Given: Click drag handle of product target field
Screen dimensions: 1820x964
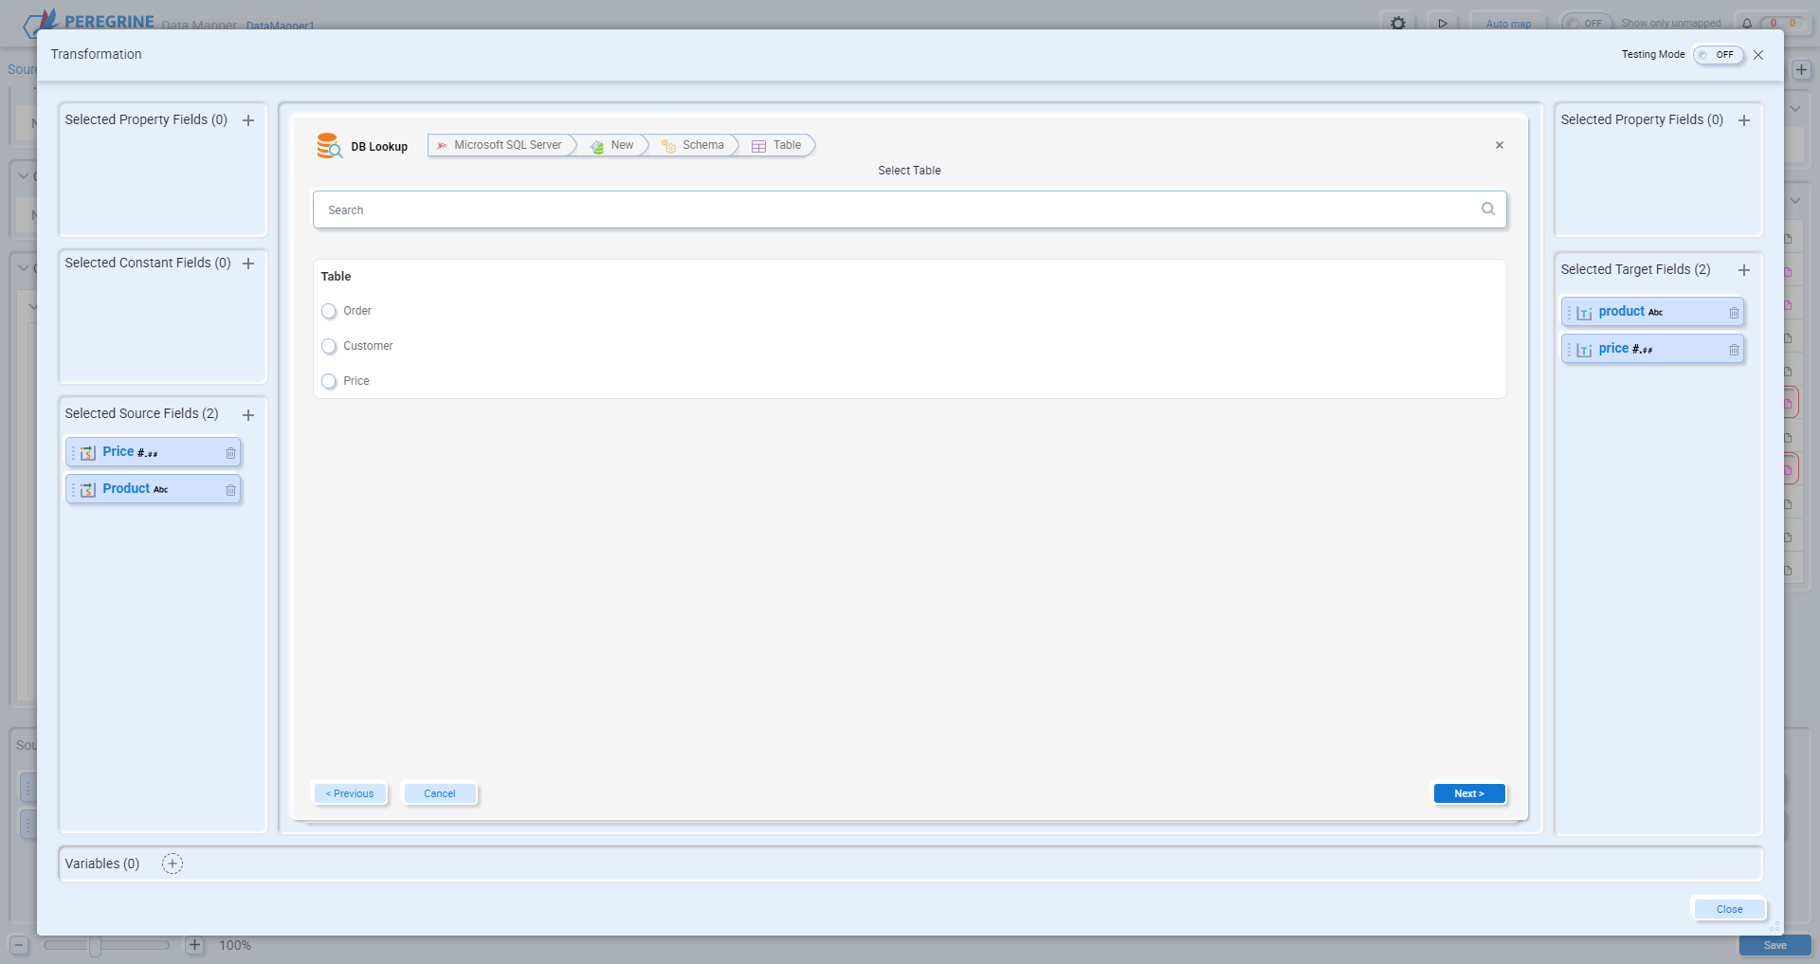Looking at the screenshot, I should pos(1569,313).
